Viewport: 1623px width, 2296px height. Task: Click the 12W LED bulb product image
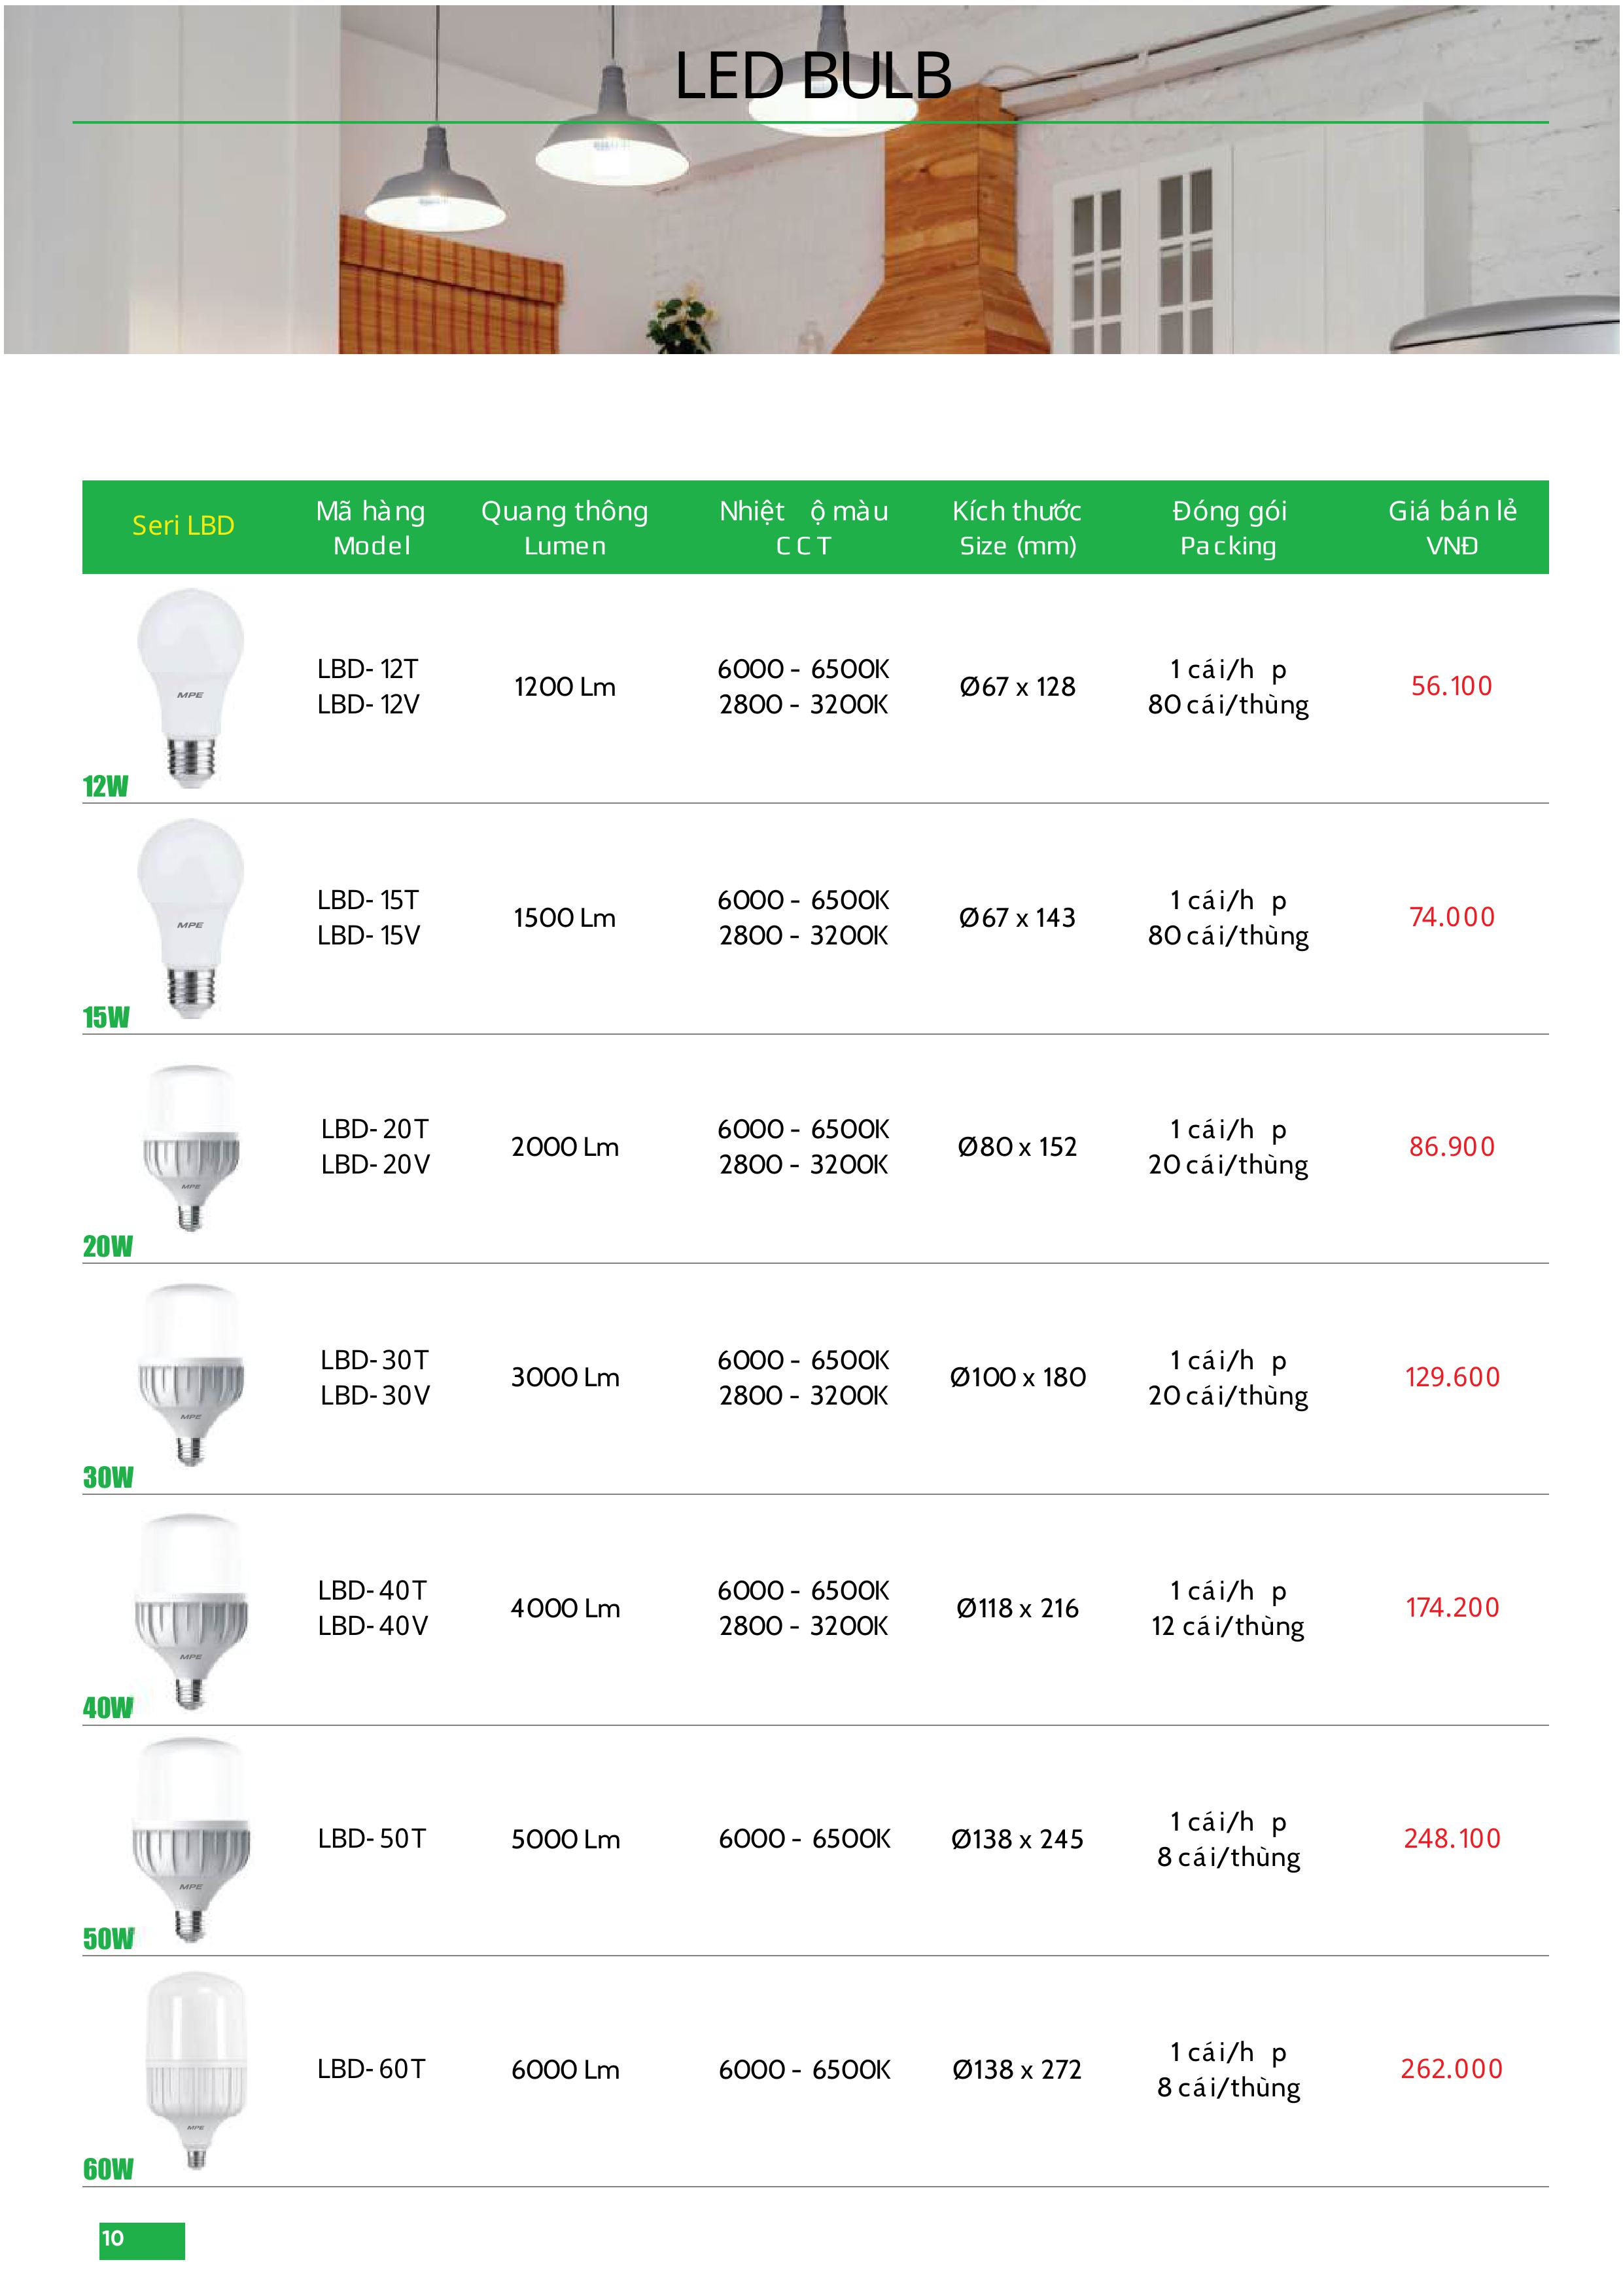190,687
